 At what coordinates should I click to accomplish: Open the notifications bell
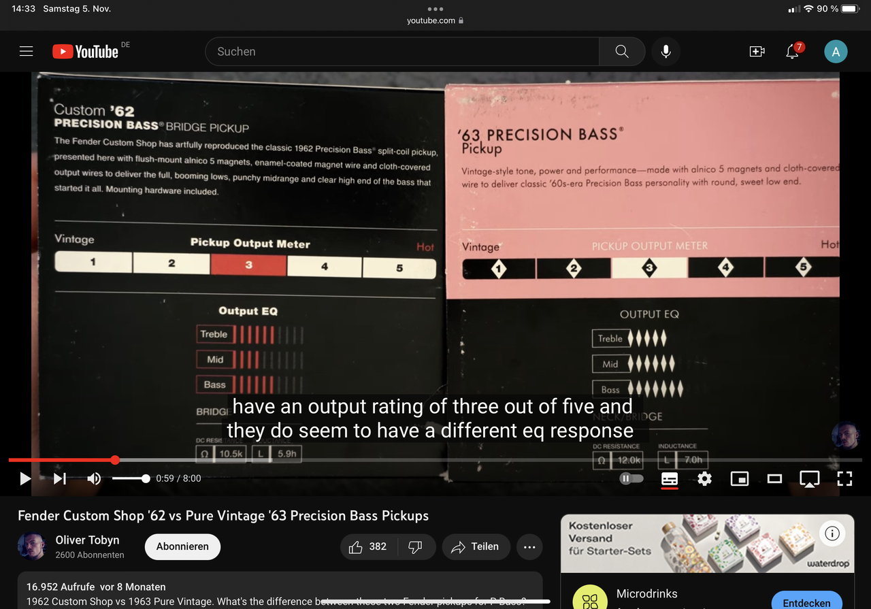pos(793,51)
